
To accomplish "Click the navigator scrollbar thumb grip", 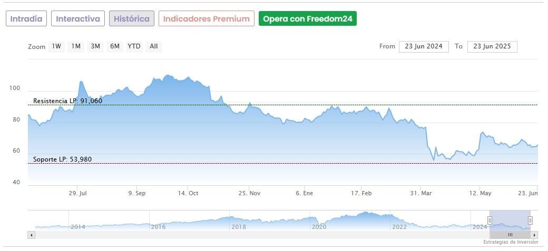I will [x=510, y=235].
